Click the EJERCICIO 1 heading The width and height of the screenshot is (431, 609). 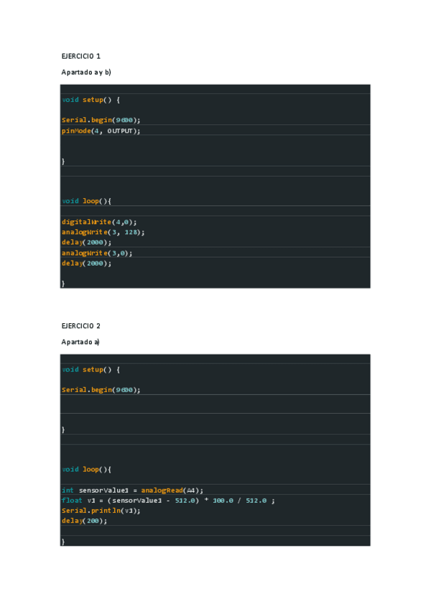[80, 55]
